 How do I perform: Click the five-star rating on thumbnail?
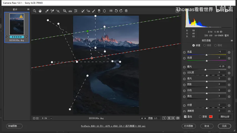pos(17,37)
